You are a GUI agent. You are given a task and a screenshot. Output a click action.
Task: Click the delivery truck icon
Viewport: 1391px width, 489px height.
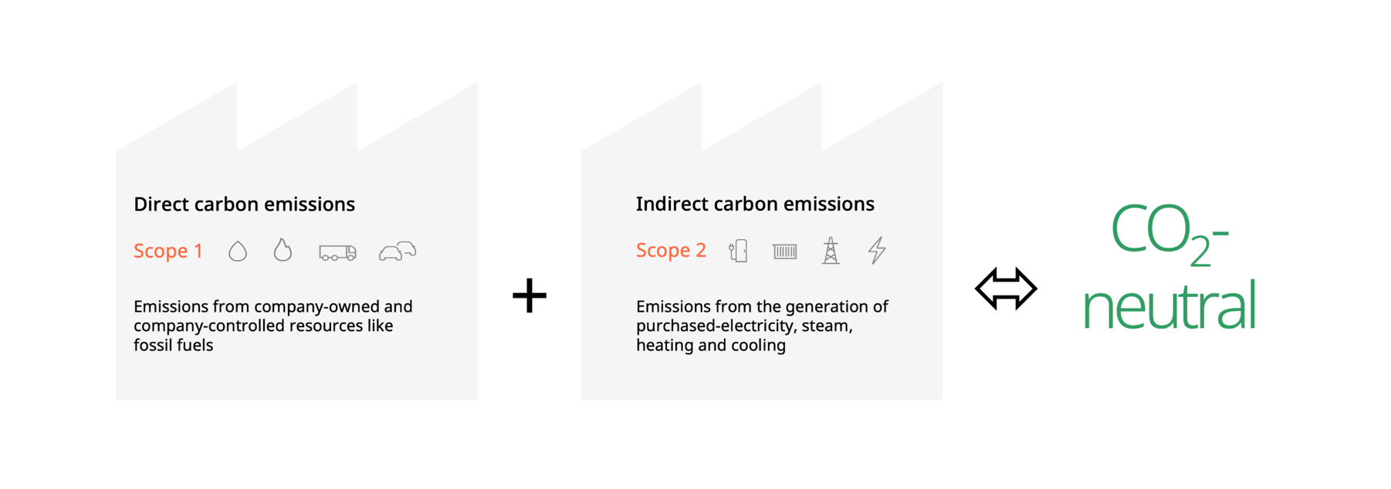(x=338, y=252)
